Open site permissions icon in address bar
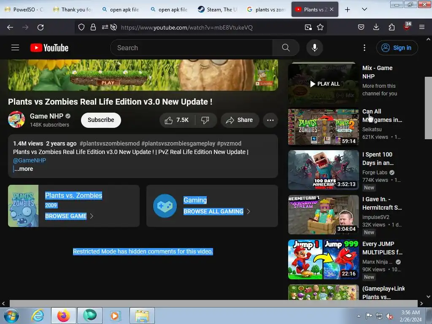 [105, 27]
